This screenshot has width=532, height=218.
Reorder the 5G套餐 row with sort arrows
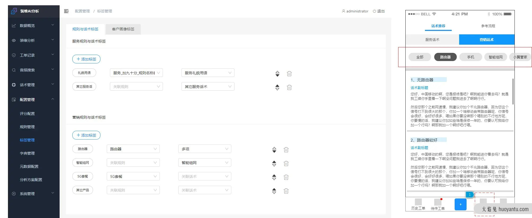pyautogui.click(x=274, y=177)
